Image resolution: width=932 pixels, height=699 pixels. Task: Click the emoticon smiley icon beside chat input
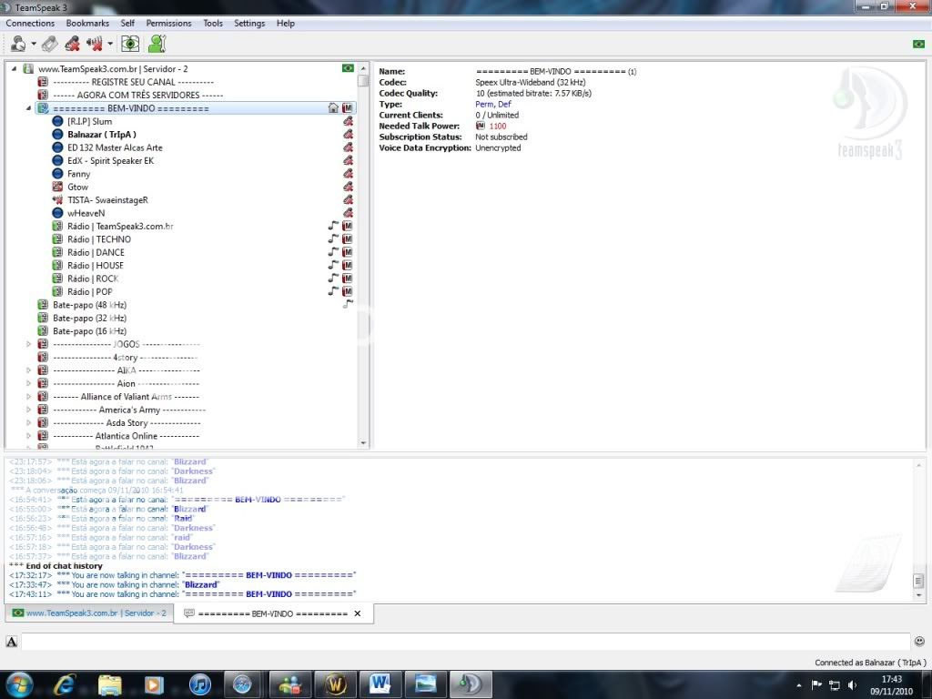pyautogui.click(x=919, y=642)
